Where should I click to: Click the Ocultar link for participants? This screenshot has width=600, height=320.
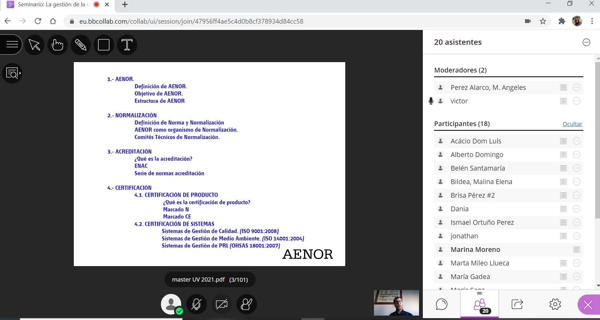point(572,124)
